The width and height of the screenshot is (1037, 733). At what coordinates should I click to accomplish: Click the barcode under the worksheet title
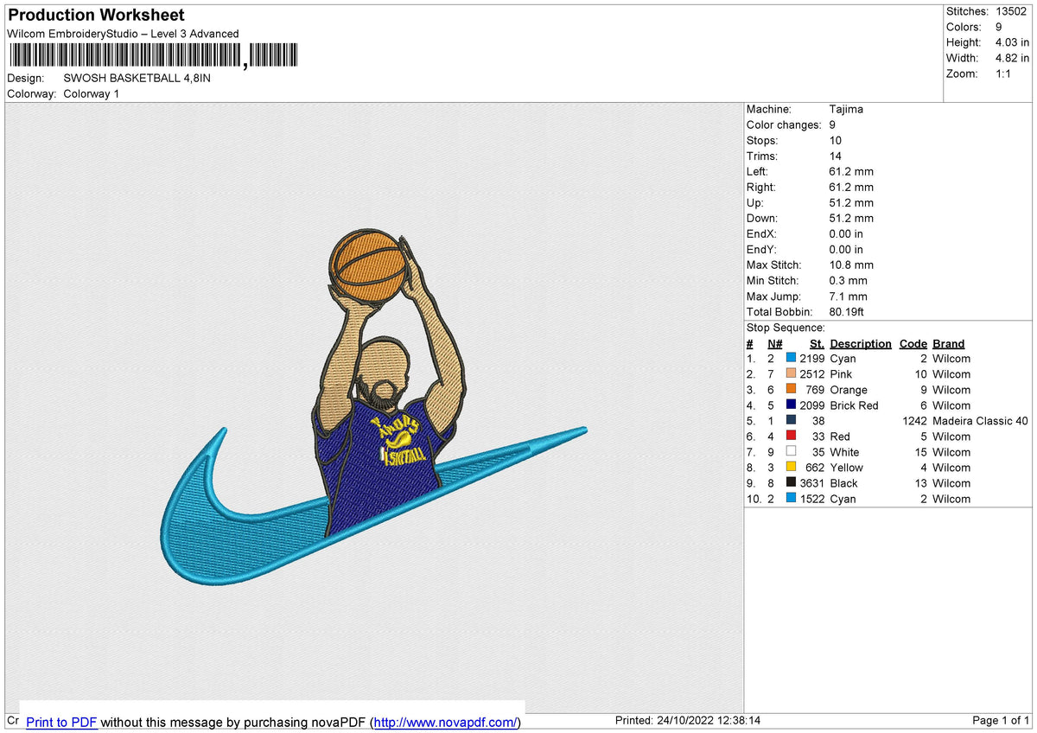(x=152, y=56)
